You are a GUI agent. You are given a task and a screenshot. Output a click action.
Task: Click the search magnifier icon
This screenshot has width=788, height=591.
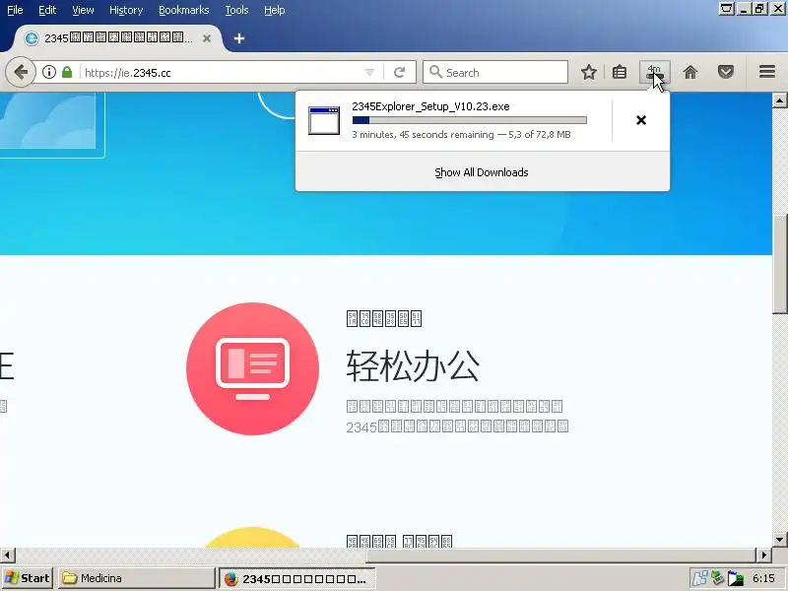click(x=435, y=72)
